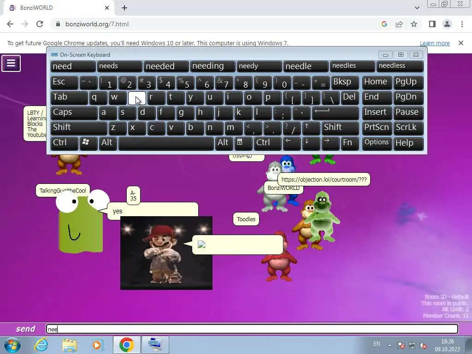Screen dimensions: 472x354
Task: Choose the 'needless' word suggestion
Action: pos(400,66)
